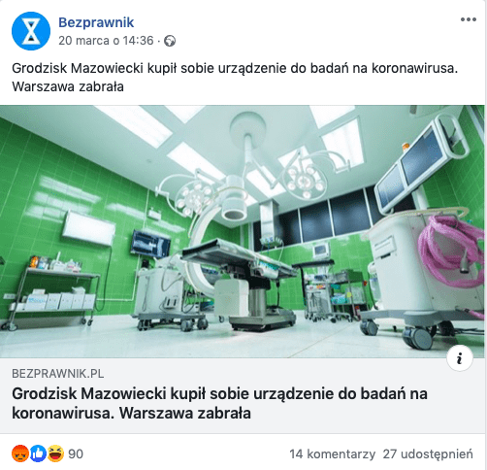This screenshot has height=470, width=487.
Task: Open the post timestamp 20 marca o 14:36
Action: point(106,41)
